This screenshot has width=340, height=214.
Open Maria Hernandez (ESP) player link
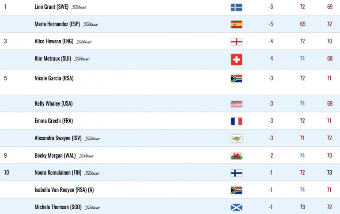pos(57,24)
